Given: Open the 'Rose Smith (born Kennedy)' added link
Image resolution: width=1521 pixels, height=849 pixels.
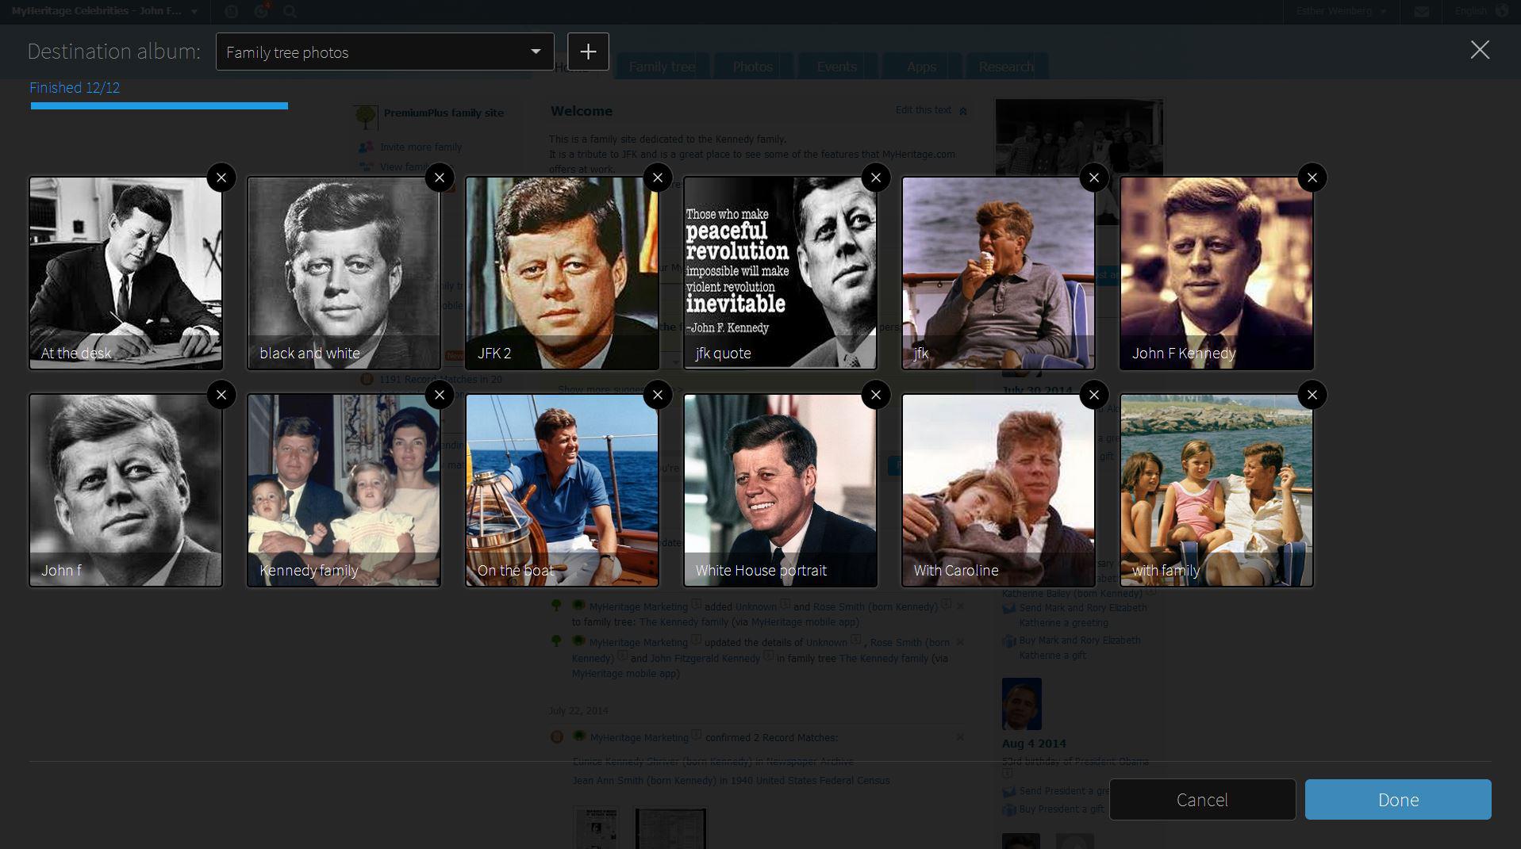Looking at the screenshot, I should pos(875,606).
